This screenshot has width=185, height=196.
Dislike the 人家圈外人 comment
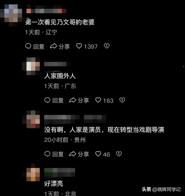coord(122,100)
